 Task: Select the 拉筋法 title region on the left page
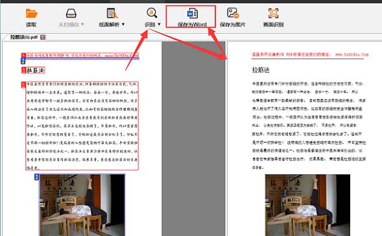click(x=35, y=70)
